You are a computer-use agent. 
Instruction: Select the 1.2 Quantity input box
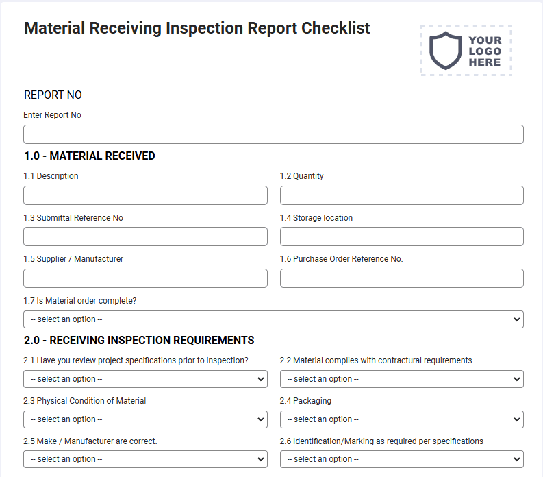[402, 195]
